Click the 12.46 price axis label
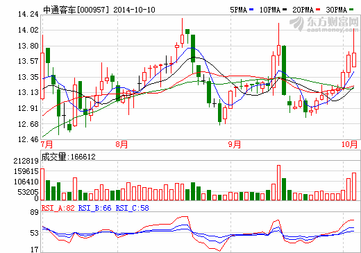This screenshot has height=253, width=361. click(28, 139)
